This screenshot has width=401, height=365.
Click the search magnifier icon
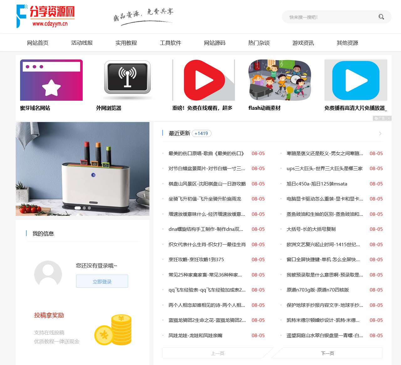click(x=381, y=17)
